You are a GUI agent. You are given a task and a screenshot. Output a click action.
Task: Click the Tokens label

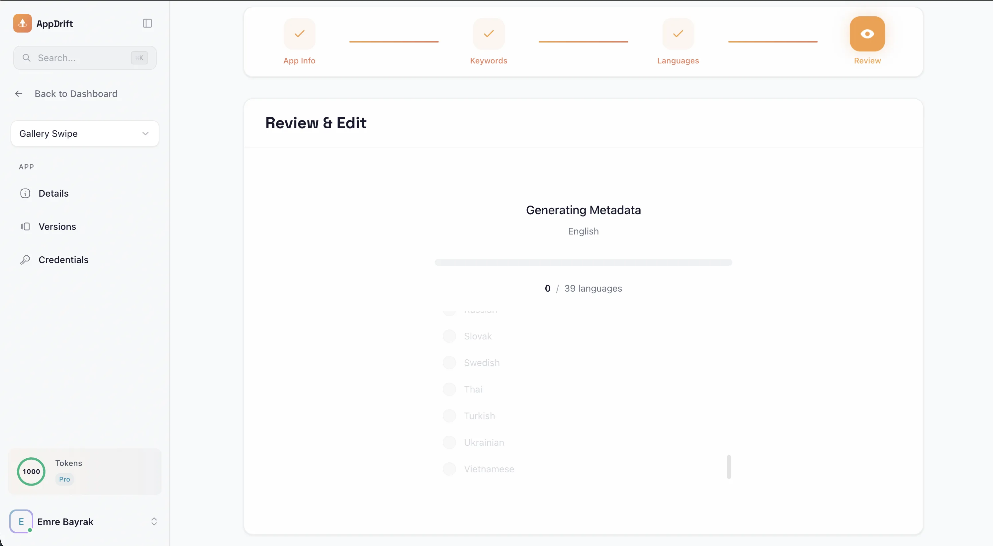[69, 463]
